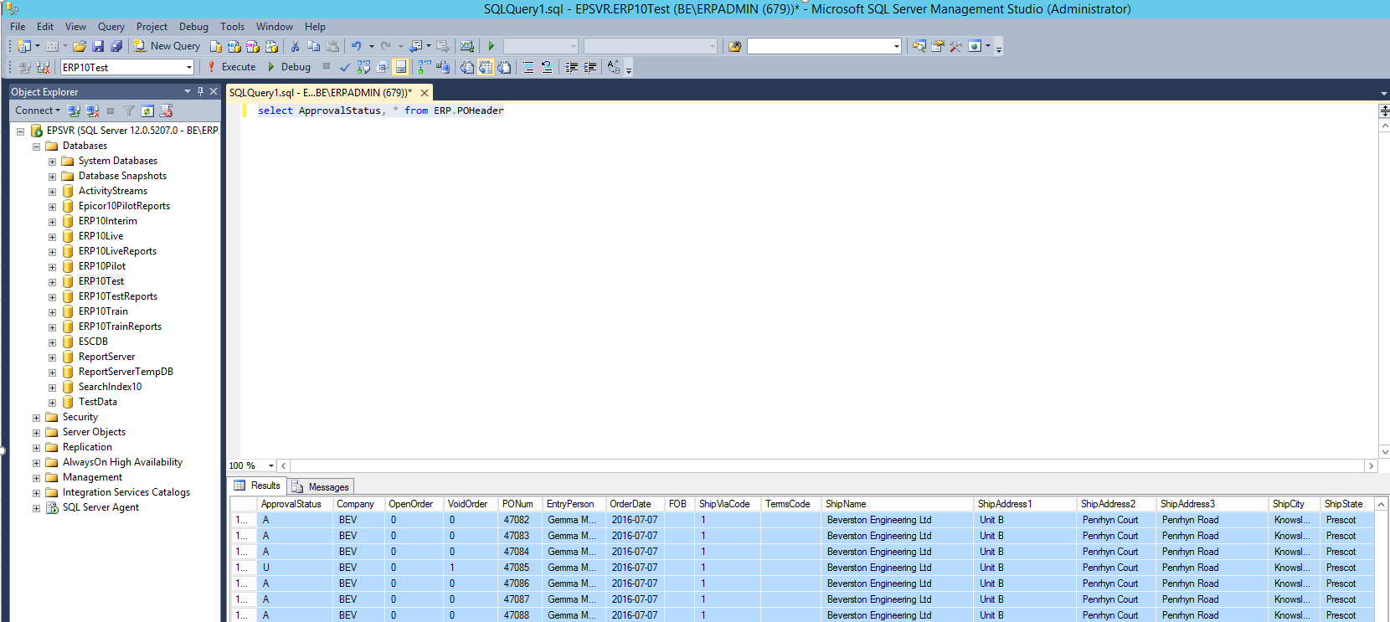Click the New Query toolbar button
Screen dimensions: 1390x622
click(167, 46)
